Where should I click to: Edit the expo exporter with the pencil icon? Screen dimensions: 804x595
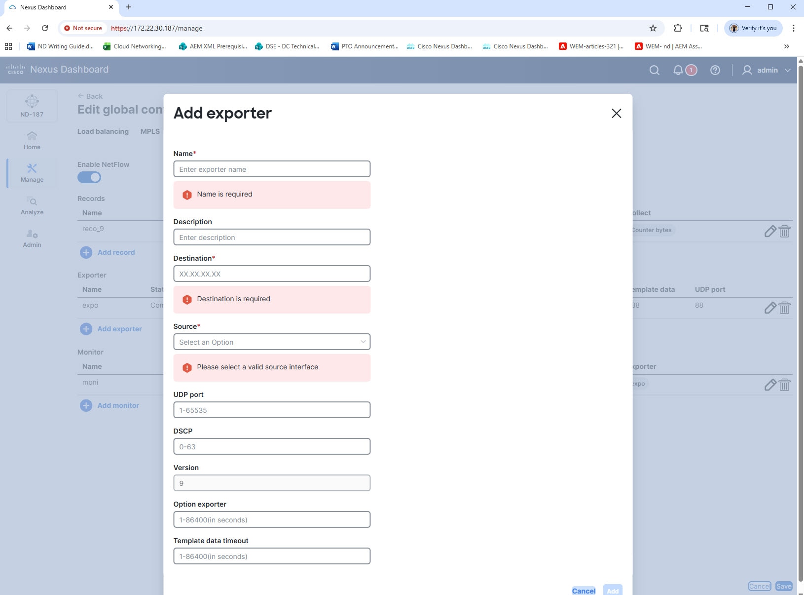[770, 308]
